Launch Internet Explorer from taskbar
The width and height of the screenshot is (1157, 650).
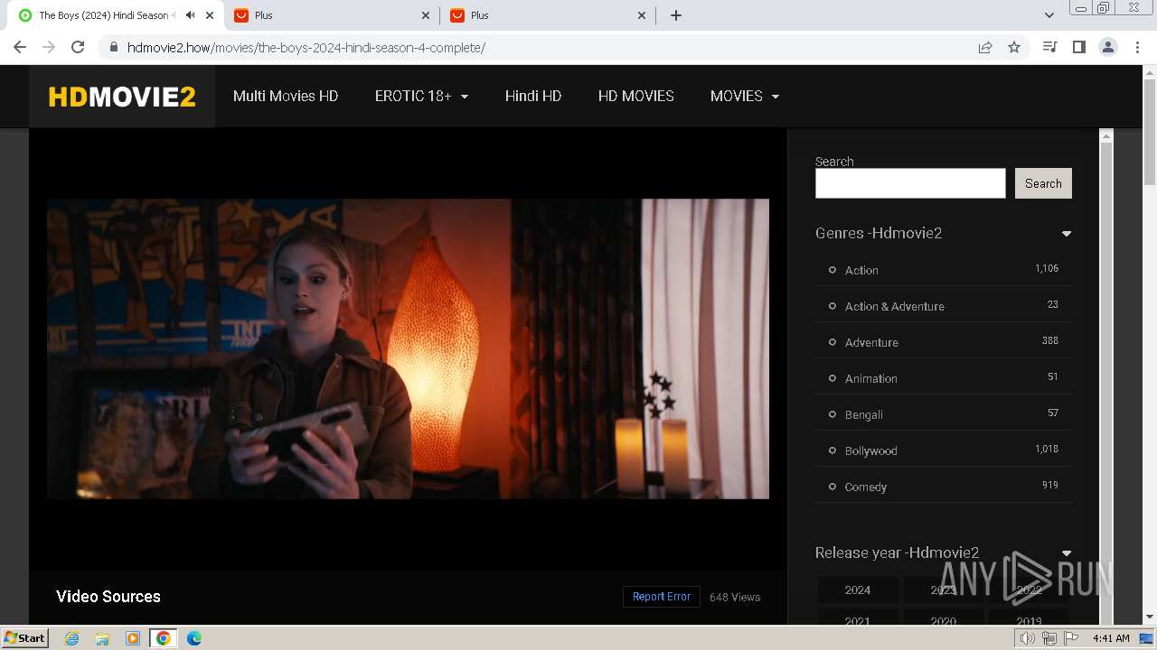[x=72, y=638]
